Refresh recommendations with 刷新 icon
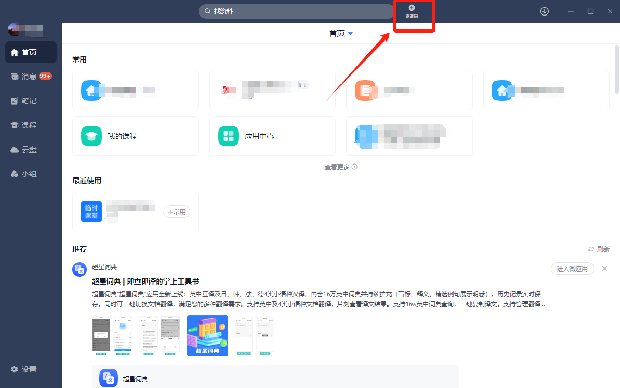This screenshot has width=620, height=388. [x=591, y=249]
